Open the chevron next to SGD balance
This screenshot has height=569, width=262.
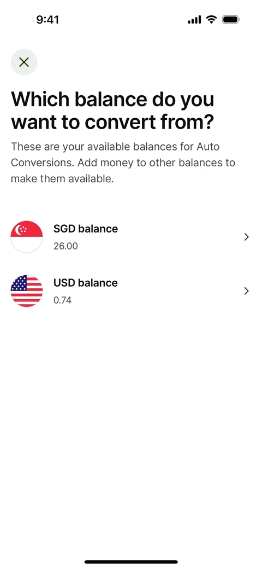pos(246,237)
